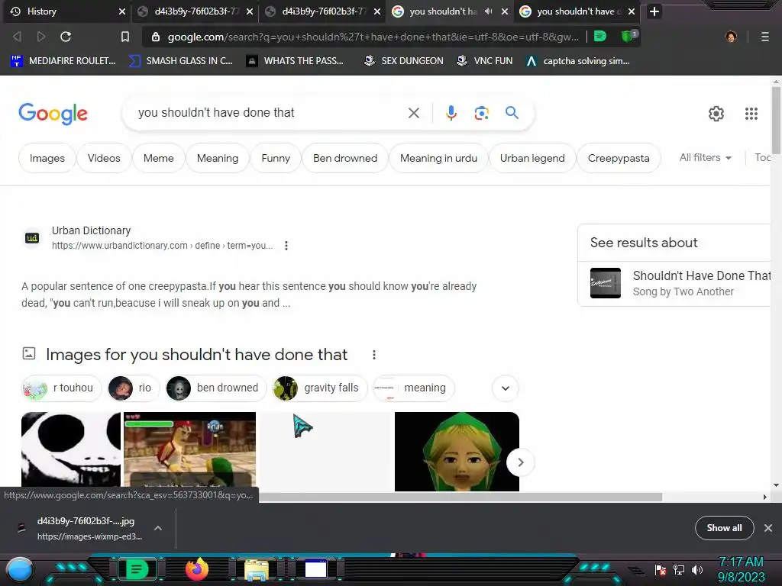The width and height of the screenshot is (782, 586).
Task: Open the WHATS THE PASS... bookmark
Action: point(295,61)
